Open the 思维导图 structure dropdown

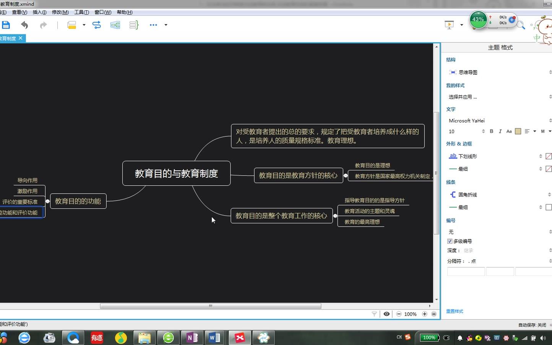pos(497,72)
